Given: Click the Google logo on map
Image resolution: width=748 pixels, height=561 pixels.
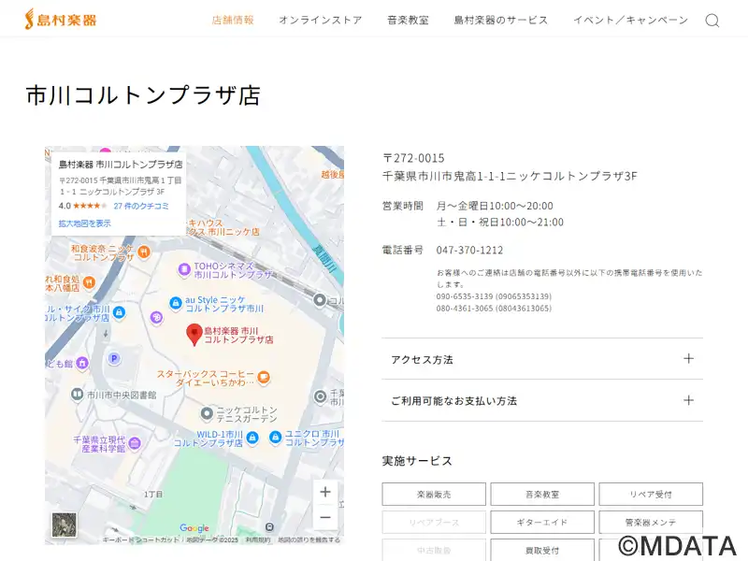Looking at the screenshot, I should point(194,527).
